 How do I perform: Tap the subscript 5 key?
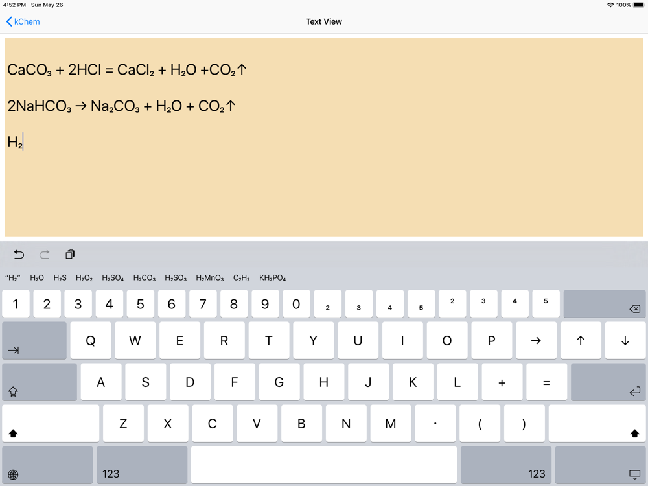click(x=421, y=304)
